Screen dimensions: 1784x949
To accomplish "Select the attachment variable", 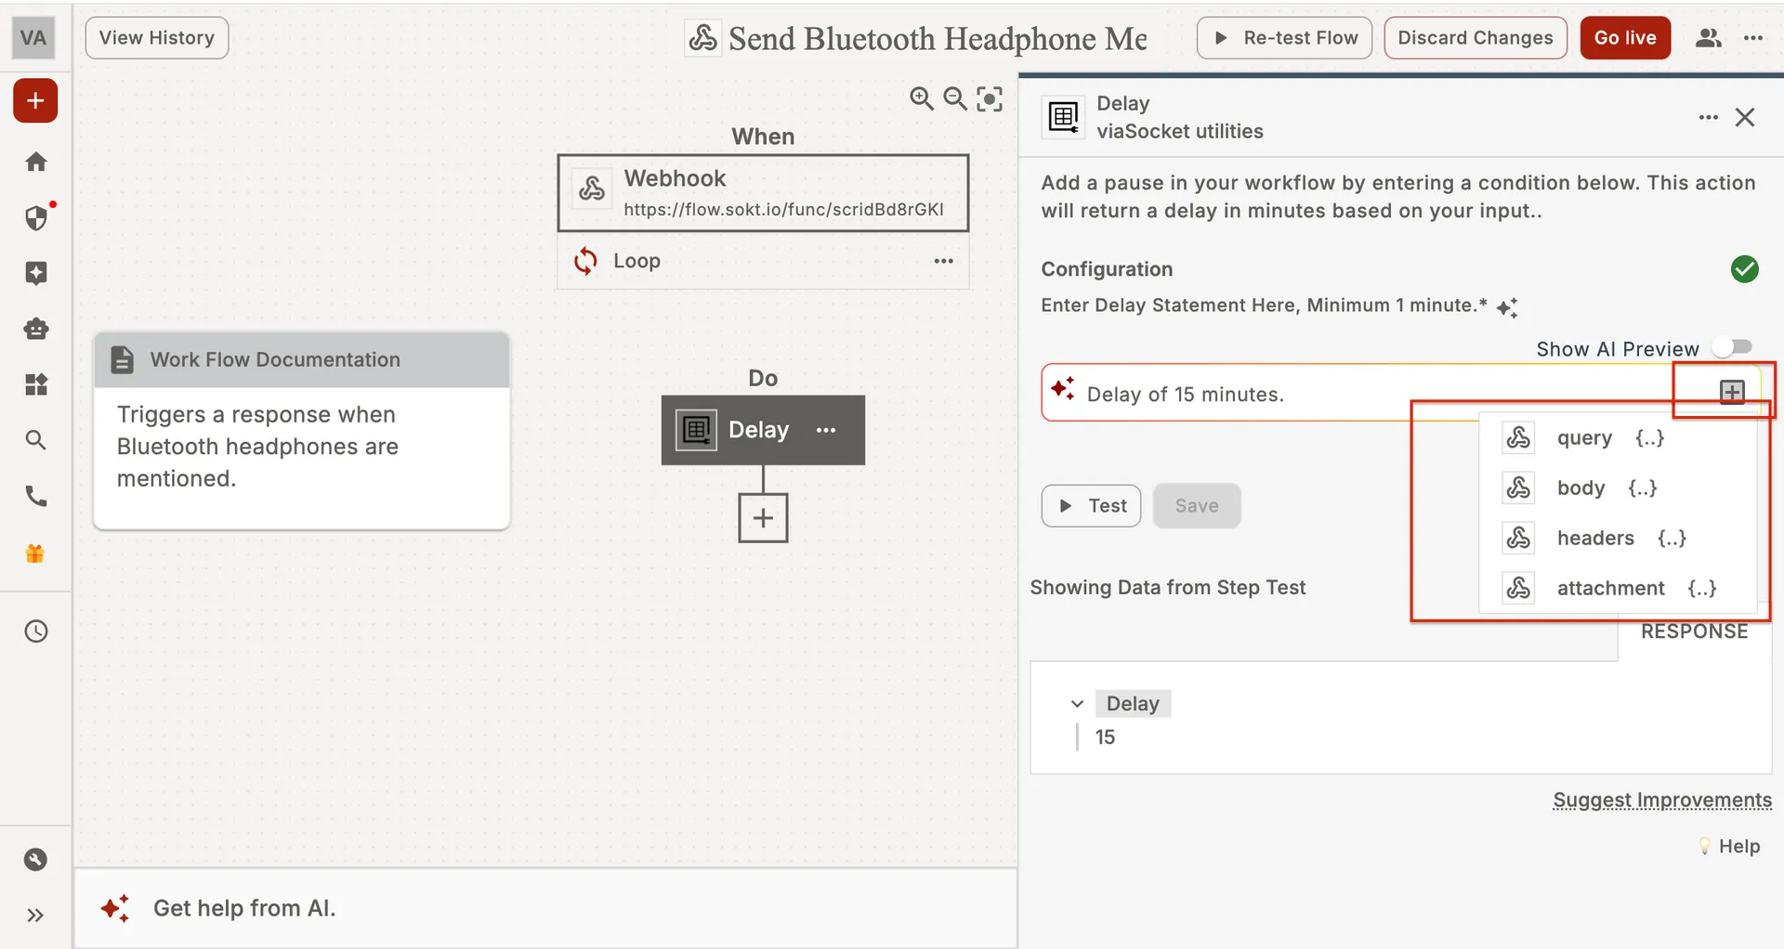I will 1618,589.
